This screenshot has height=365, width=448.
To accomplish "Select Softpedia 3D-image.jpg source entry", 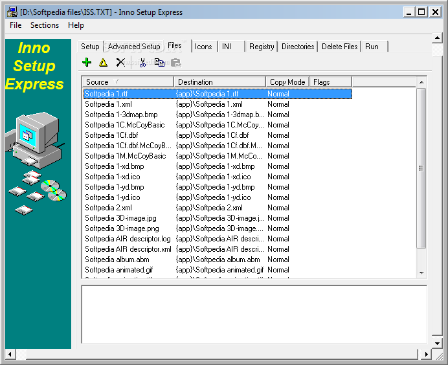I will [120, 218].
